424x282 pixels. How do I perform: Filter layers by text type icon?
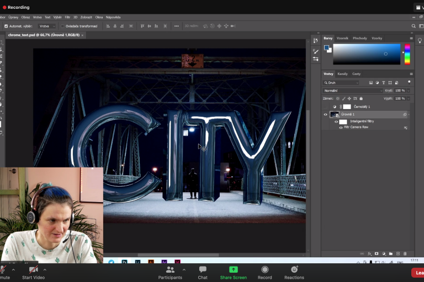point(384,83)
